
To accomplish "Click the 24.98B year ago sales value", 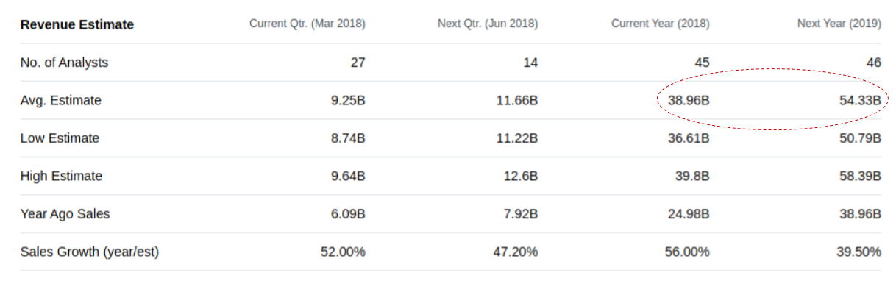I will click(x=689, y=214).
